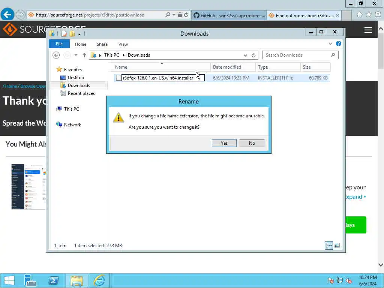
Task: Open Desktop in navigation pane
Action: pos(76,77)
